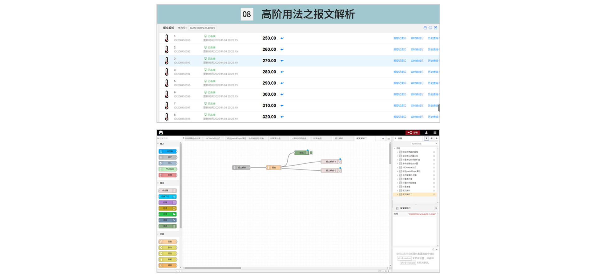Toggle the green debug node output button
Image resolution: width=597 pixels, height=278 pixels.
(x=311, y=153)
